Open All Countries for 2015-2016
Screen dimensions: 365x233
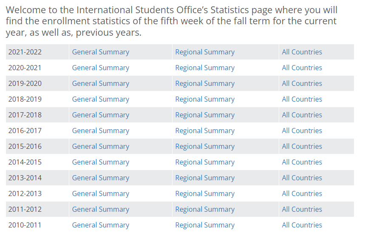(302, 146)
